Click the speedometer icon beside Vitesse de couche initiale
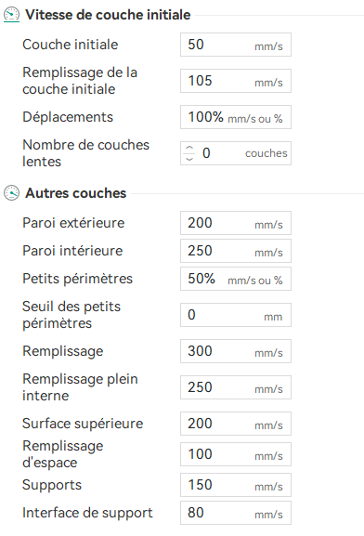This screenshot has width=364, height=536. tap(11, 15)
